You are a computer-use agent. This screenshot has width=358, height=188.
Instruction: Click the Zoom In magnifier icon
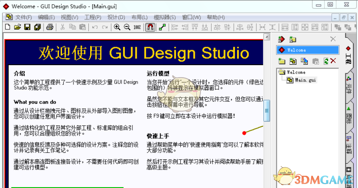point(117,27)
